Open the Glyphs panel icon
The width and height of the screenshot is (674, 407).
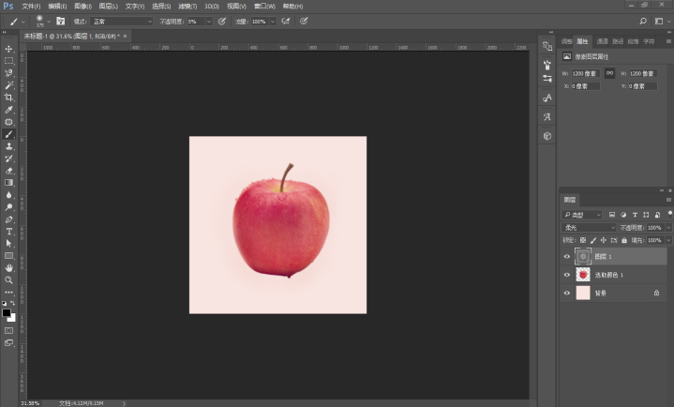tap(547, 116)
